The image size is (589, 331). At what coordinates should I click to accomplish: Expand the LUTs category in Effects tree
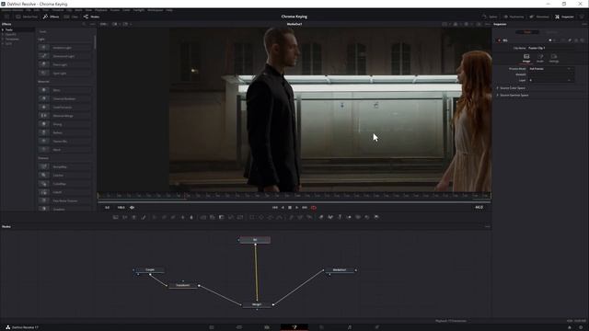(x=3, y=43)
